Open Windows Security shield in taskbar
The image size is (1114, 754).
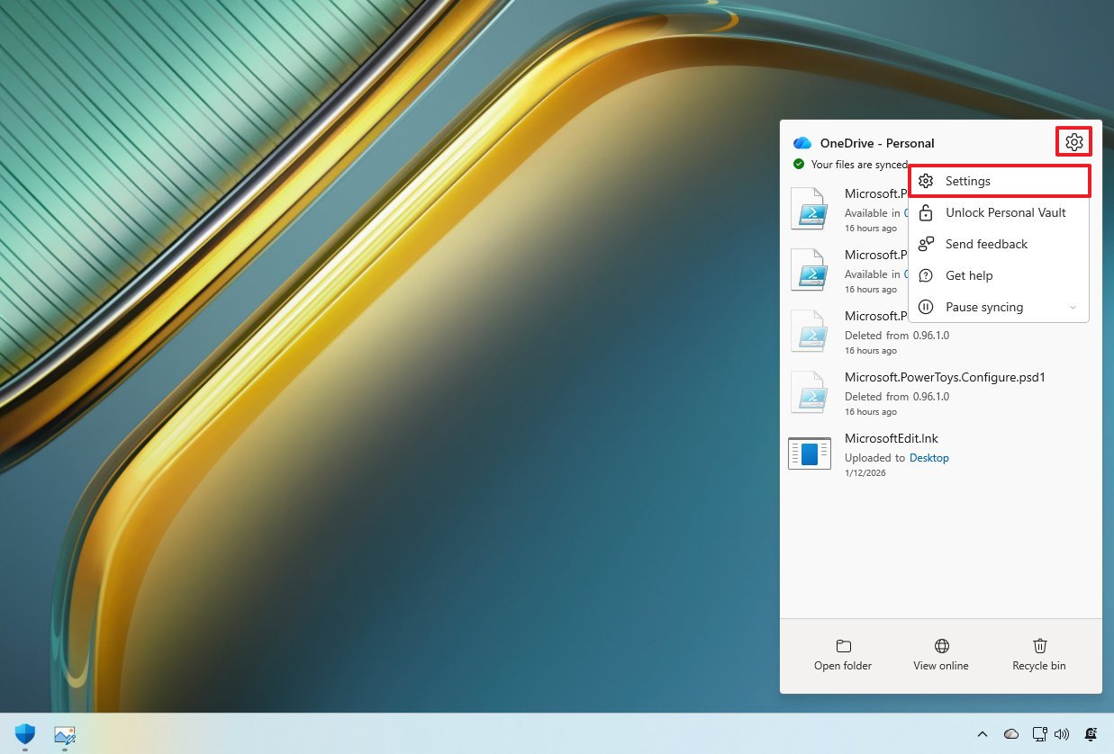25,733
